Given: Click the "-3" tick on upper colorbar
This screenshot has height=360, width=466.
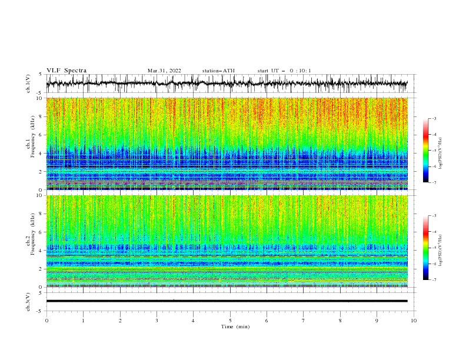Looking at the screenshot, I should [x=434, y=118].
